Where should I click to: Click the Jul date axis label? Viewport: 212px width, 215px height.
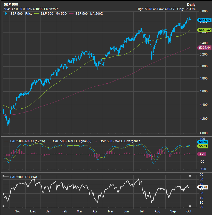coord(141,211)
